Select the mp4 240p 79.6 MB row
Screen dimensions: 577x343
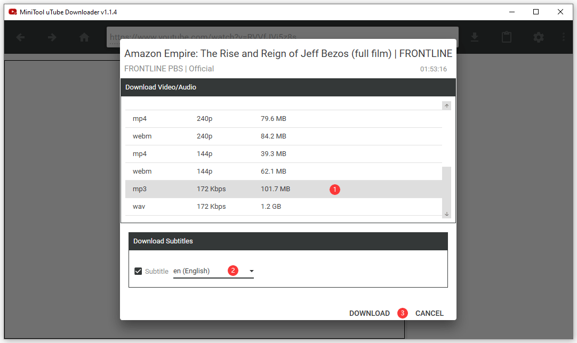[283, 119]
